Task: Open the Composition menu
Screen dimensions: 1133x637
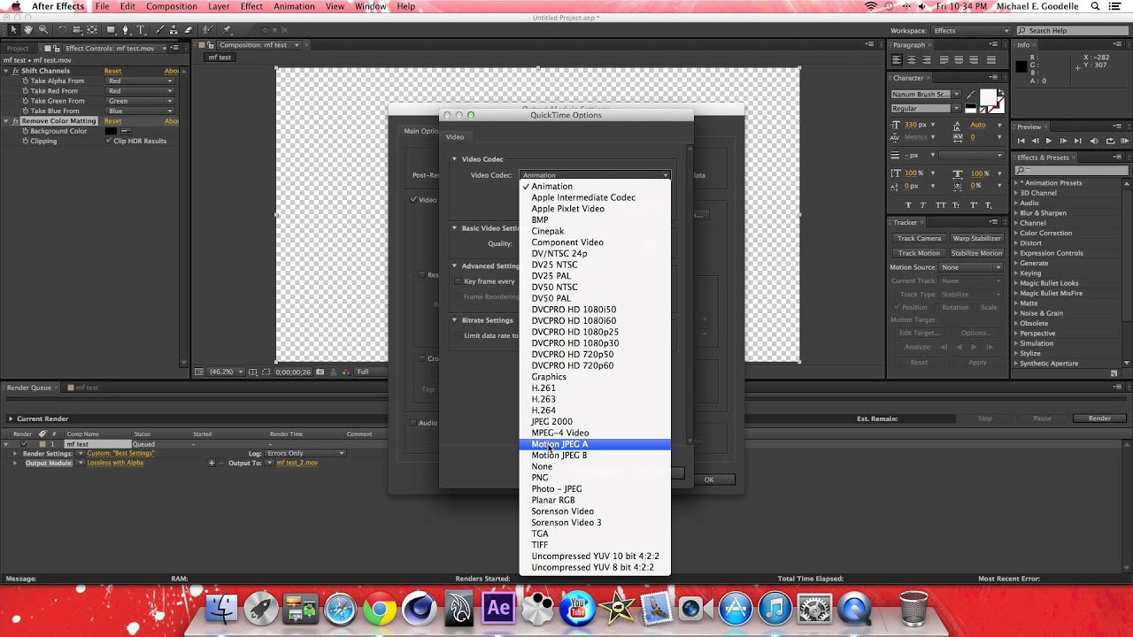Action: 172,6
